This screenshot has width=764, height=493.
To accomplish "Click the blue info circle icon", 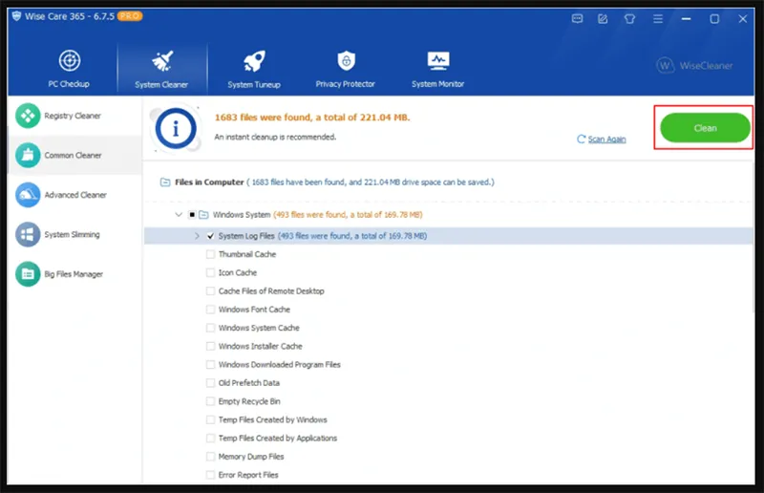I will [x=176, y=129].
